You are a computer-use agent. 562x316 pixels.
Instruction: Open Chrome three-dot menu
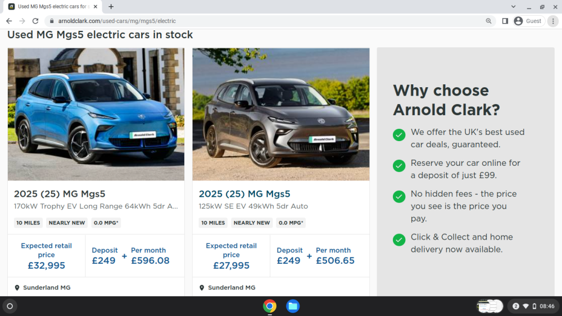pyautogui.click(x=553, y=21)
